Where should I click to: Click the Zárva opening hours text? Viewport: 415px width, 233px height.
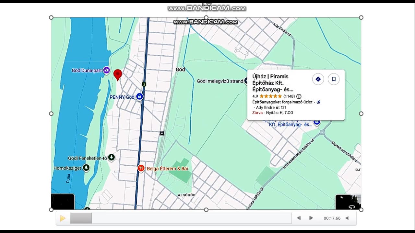257,113
